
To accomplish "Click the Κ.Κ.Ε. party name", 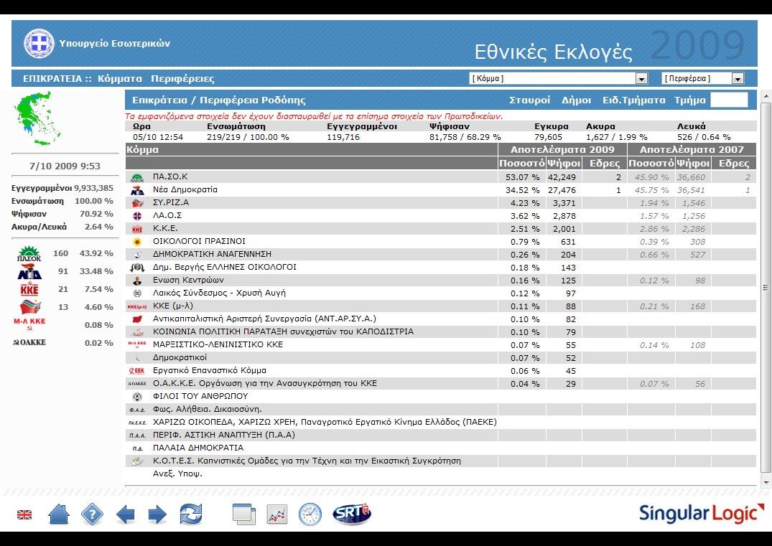I will point(165,228).
